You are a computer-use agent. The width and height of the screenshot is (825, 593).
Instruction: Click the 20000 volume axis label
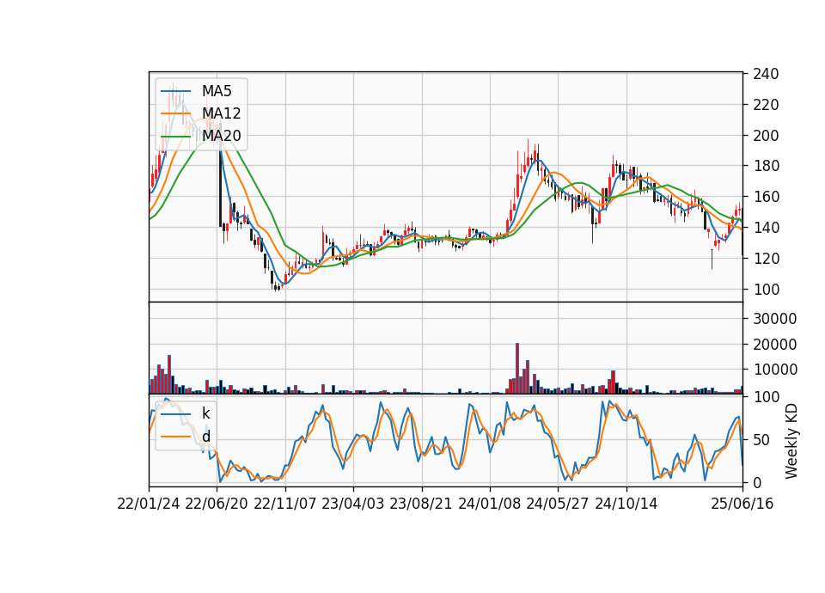[x=775, y=344]
